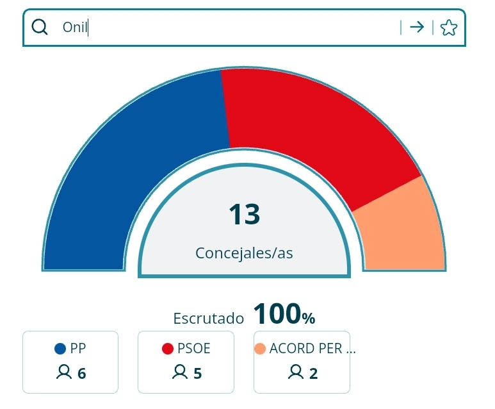Click the blue PP legend dot
495x409 pixels.
coord(60,349)
